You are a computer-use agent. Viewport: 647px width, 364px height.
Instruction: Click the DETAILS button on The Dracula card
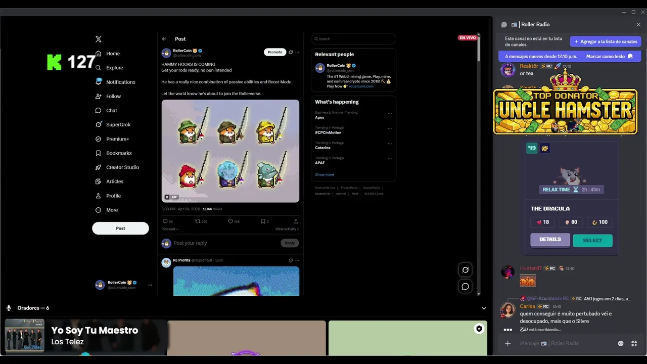(550, 240)
